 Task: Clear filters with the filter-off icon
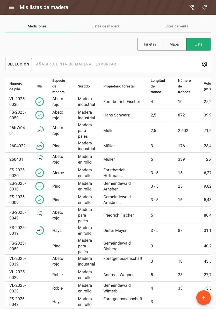pos(192,8)
